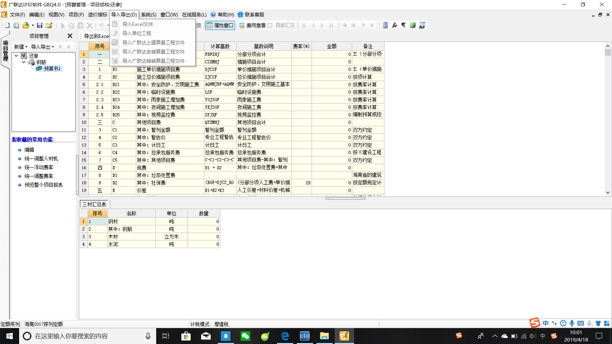The image size is (612, 344).
Task: Click the calculator icon in toolbar
Action: (x=385, y=25)
